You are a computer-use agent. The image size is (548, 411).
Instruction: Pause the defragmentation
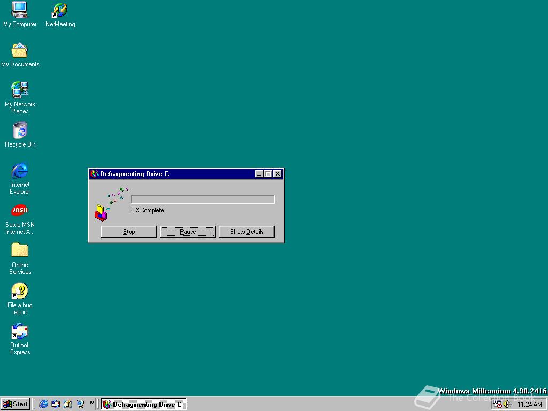click(188, 232)
